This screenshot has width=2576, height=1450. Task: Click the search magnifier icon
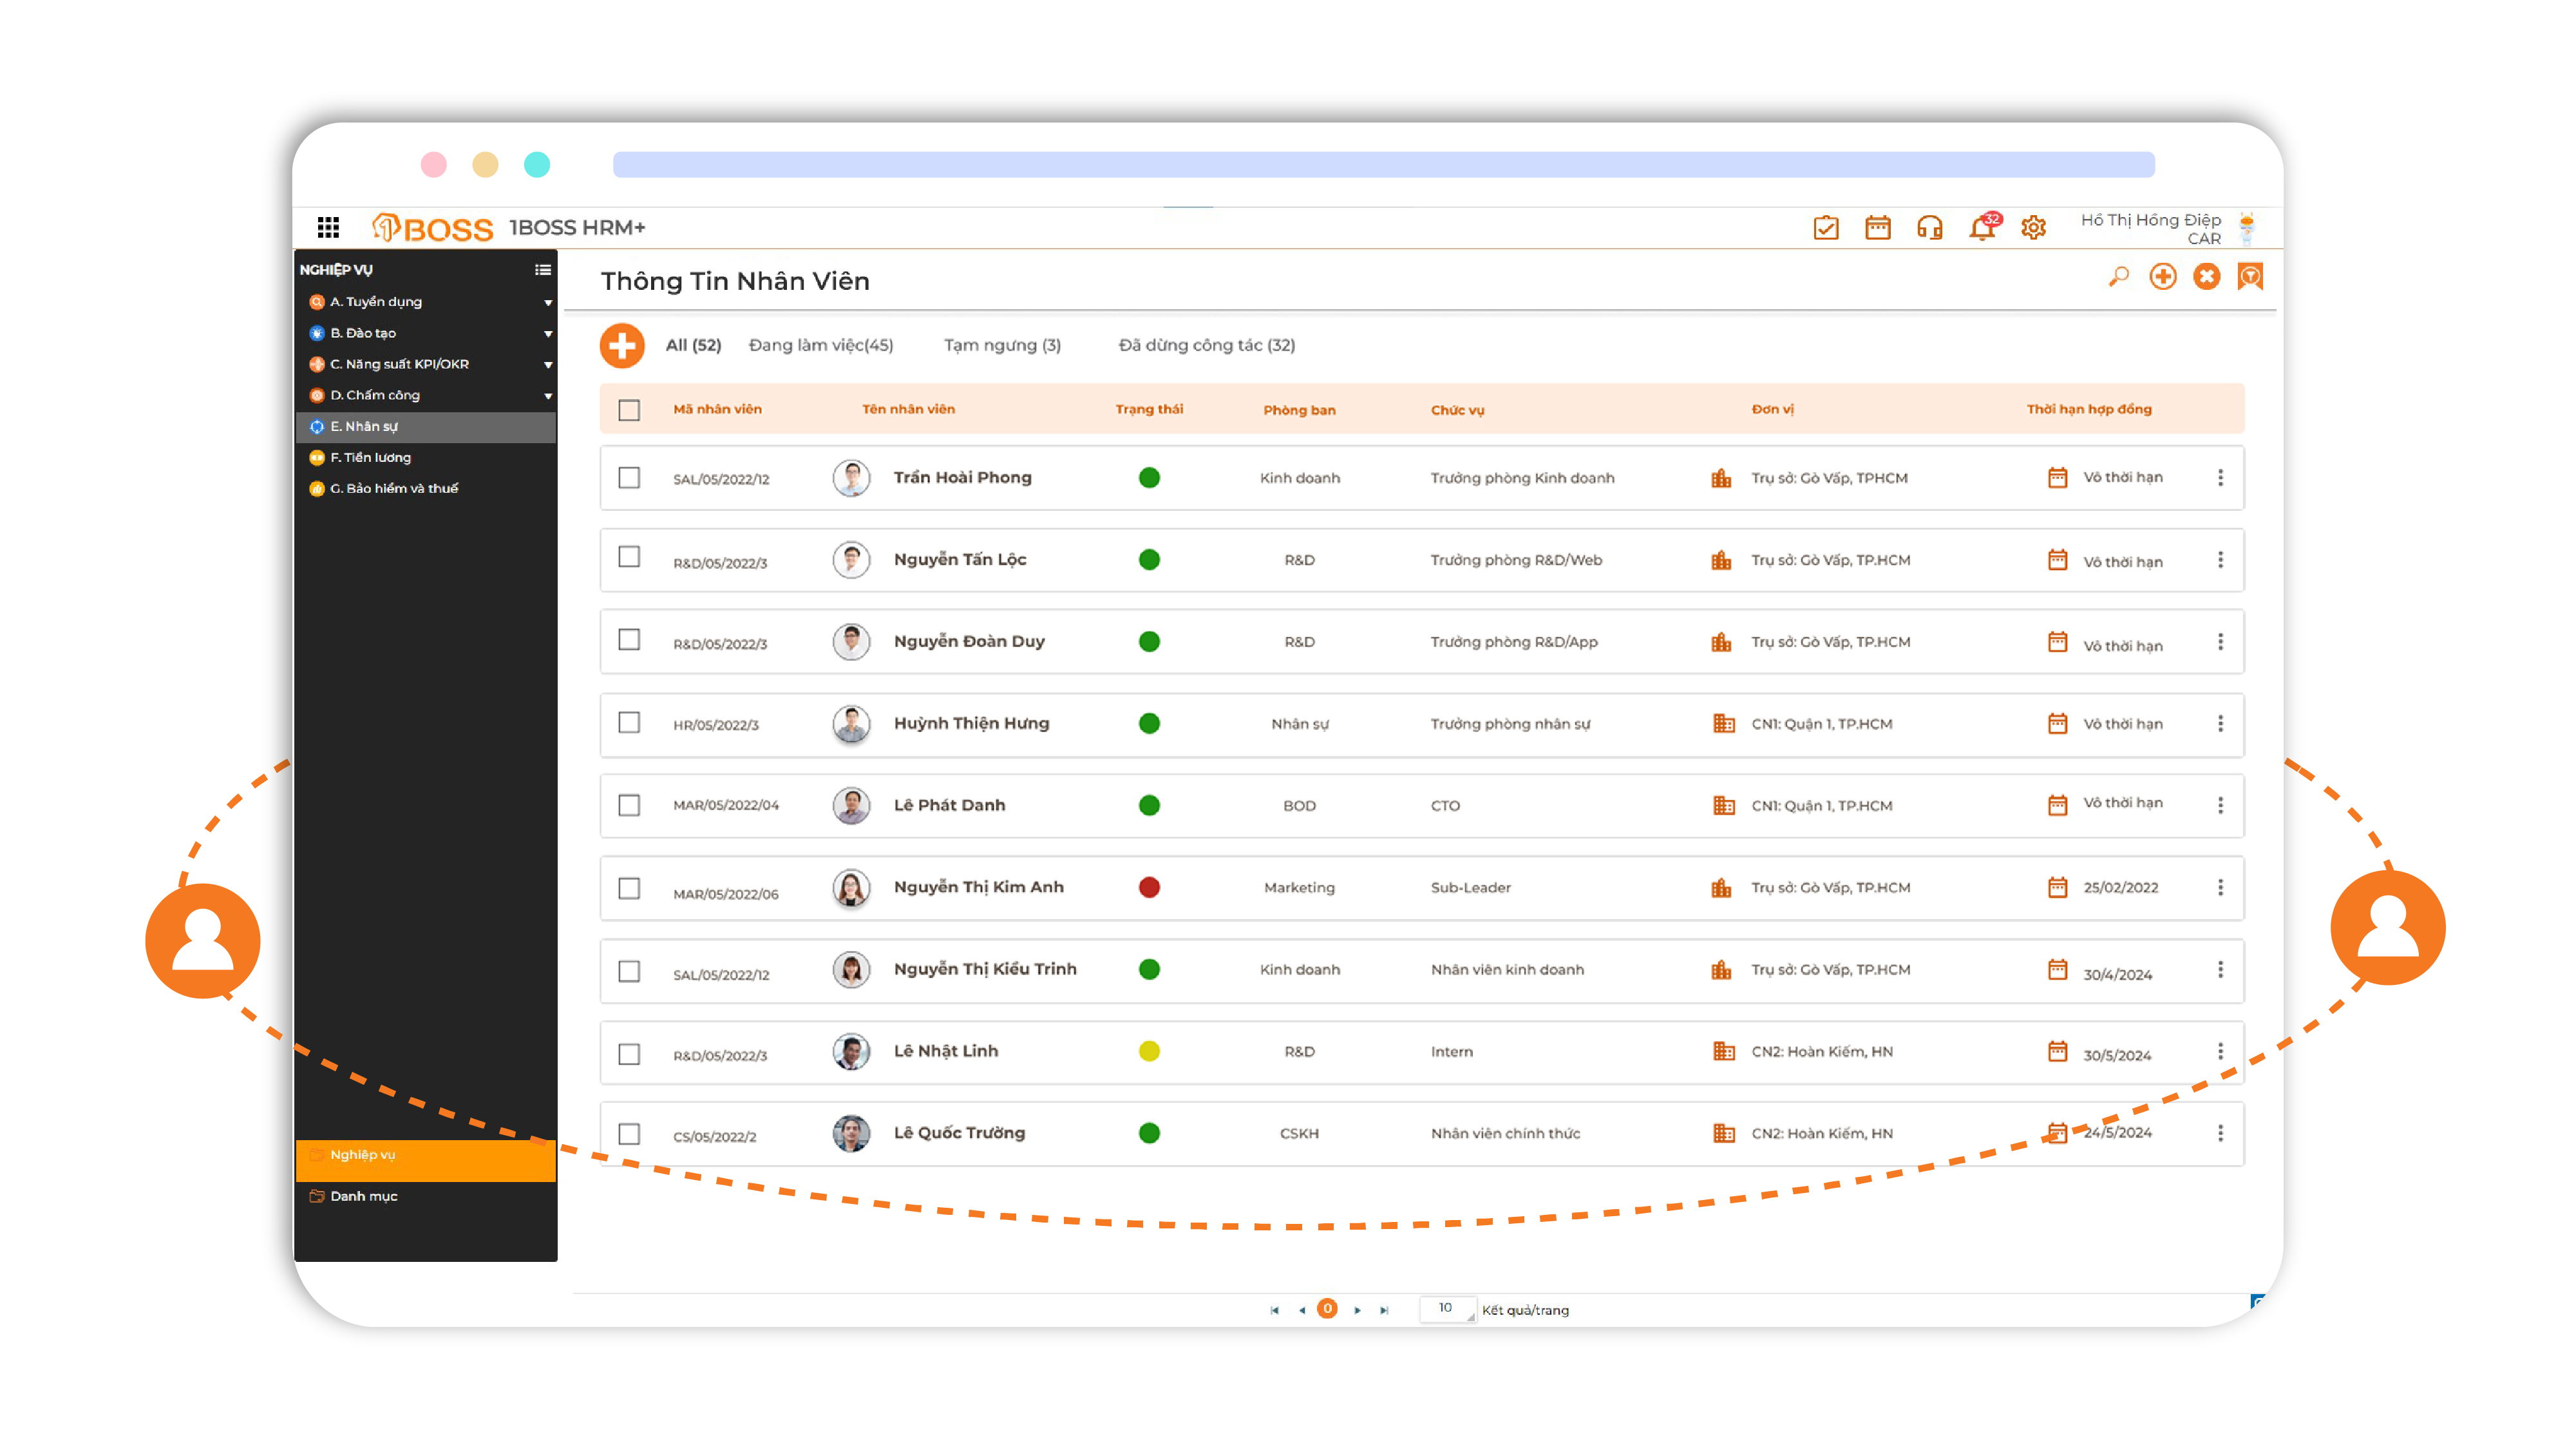coord(2118,276)
